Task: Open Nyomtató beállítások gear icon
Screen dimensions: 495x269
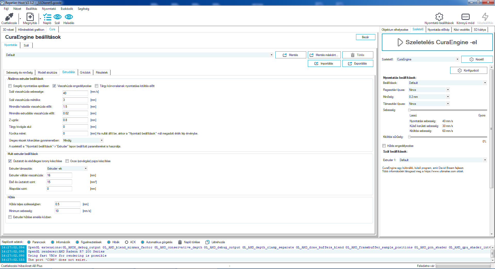Action: 439,17
